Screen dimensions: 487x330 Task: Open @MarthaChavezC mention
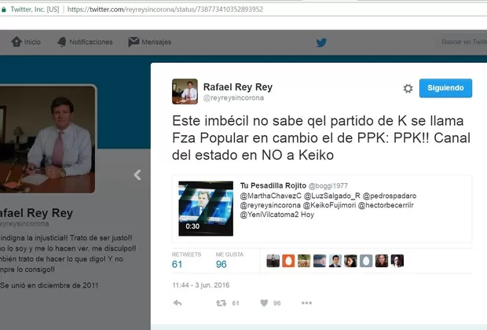click(x=270, y=196)
